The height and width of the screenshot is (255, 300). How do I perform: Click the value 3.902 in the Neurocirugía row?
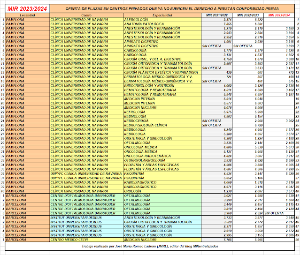tap(290, 121)
